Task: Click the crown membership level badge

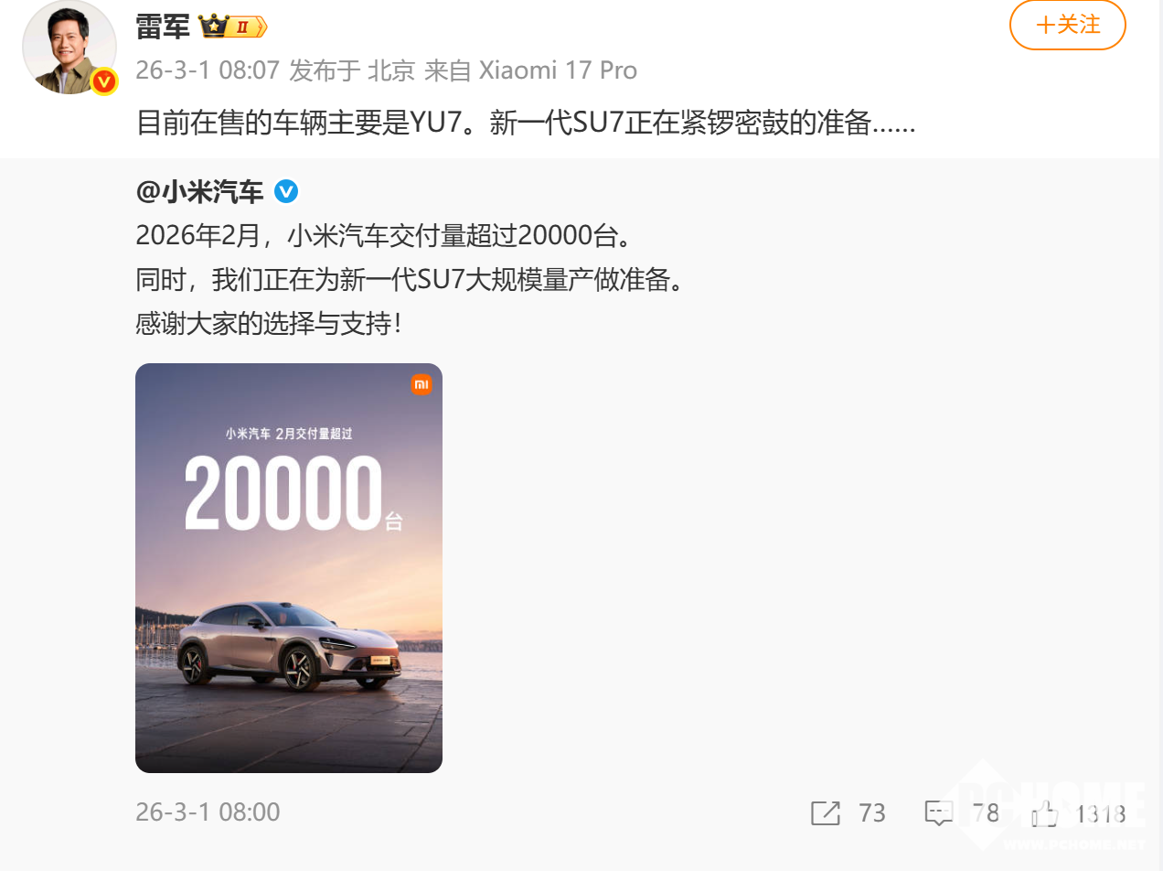Action: (233, 27)
